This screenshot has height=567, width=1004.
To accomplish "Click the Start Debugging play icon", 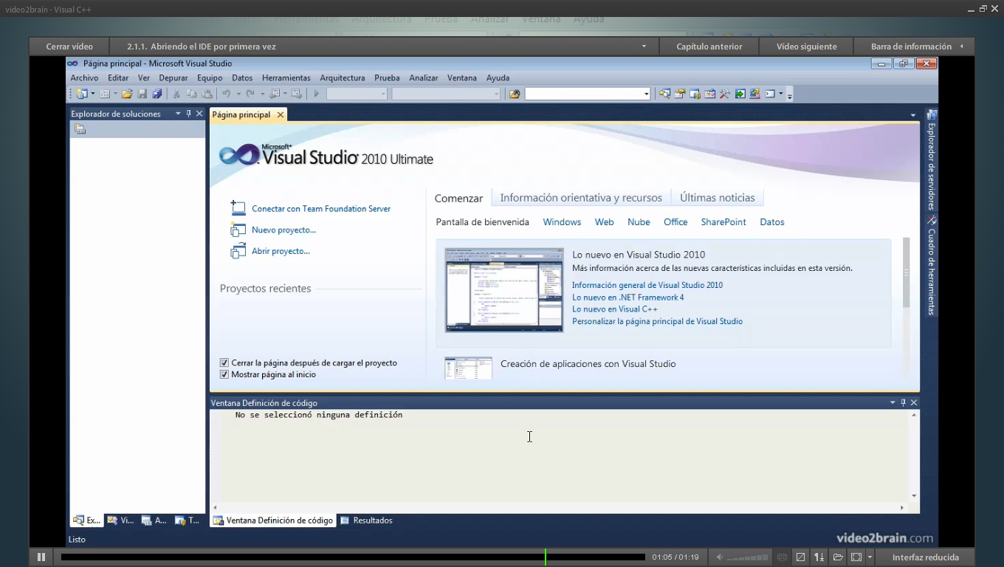I will coord(317,94).
